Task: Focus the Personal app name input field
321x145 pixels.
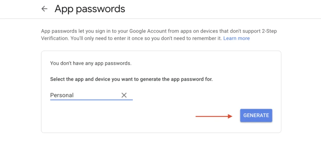Action: 85,95
